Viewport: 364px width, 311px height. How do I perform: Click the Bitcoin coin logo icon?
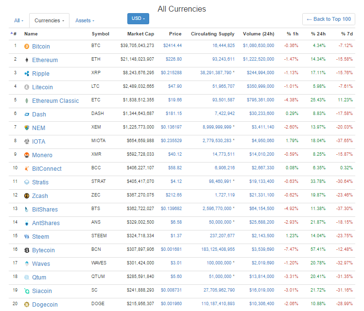tap(27, 47)
